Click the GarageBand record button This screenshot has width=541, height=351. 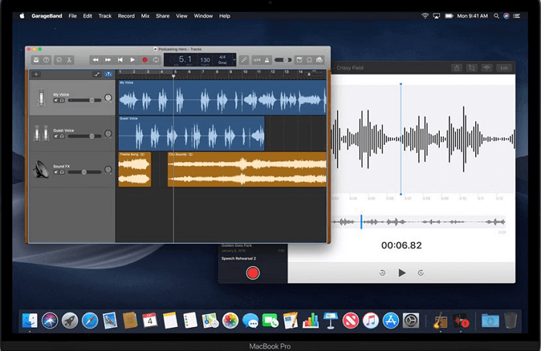click(145, 59)
